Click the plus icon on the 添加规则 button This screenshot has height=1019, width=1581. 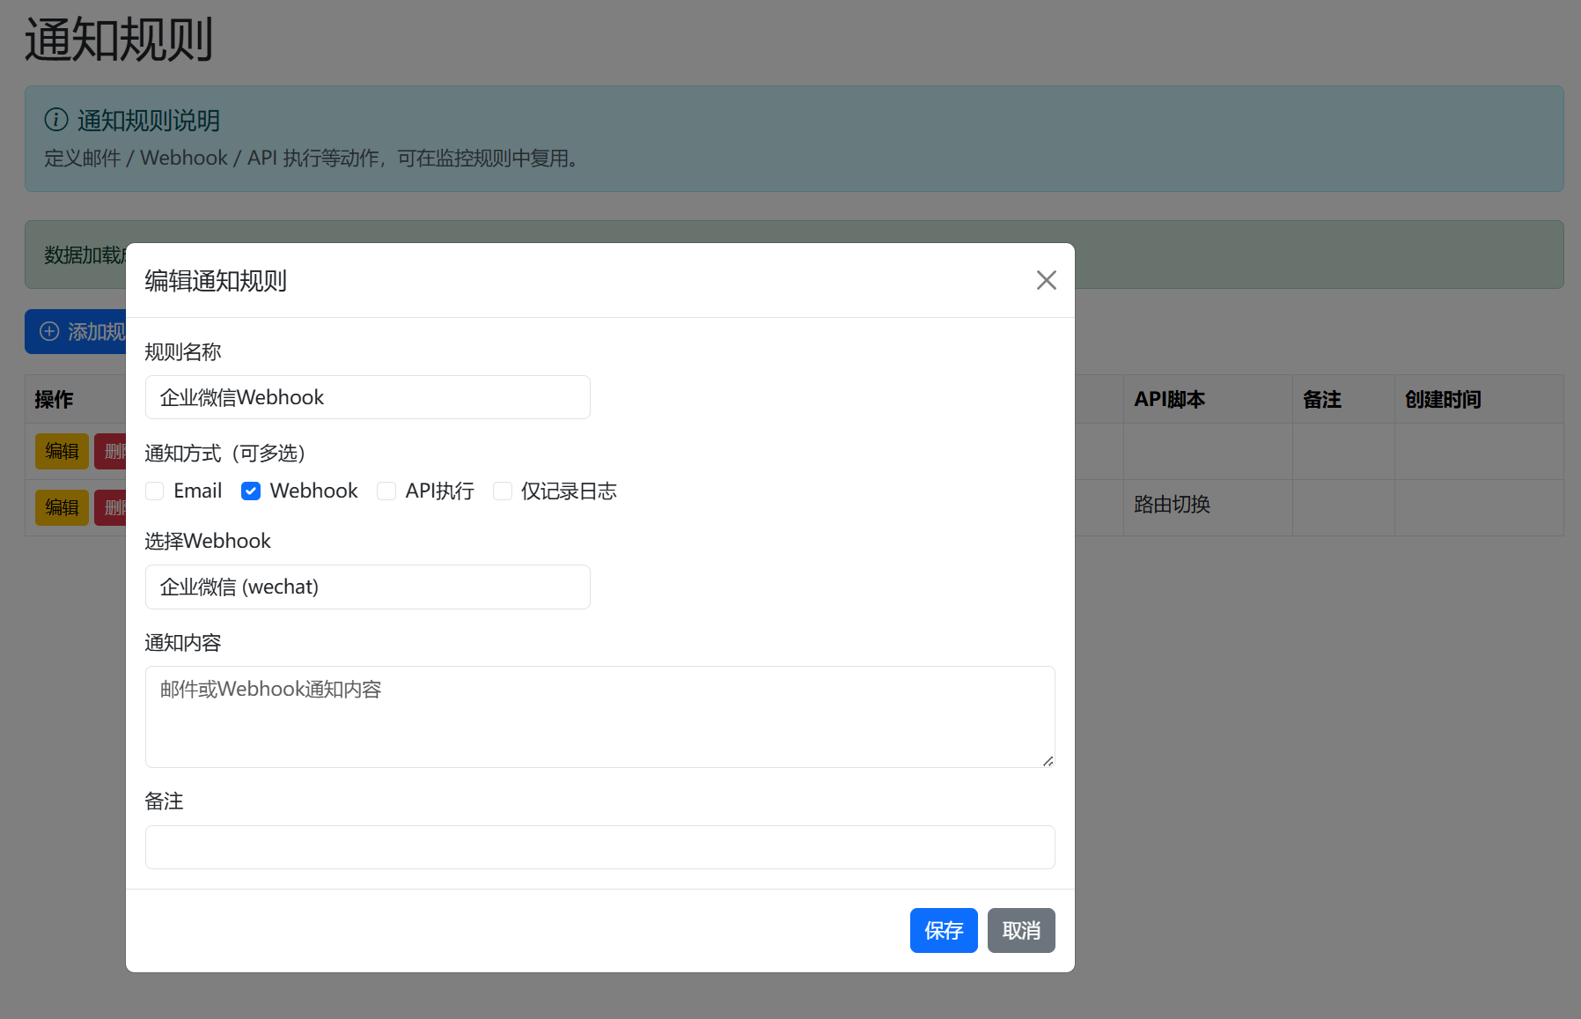pyautogui.click(x=50, y=331)
